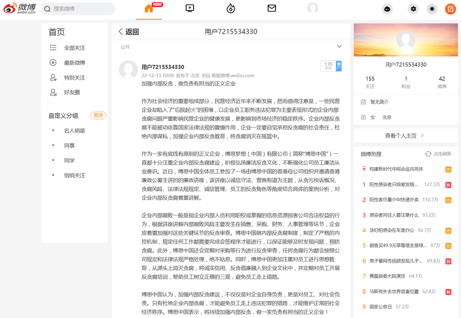This screenshot has width=461, height=318.
Task: Select 特别关注 in the sidebar
Action: coord(75,78)
